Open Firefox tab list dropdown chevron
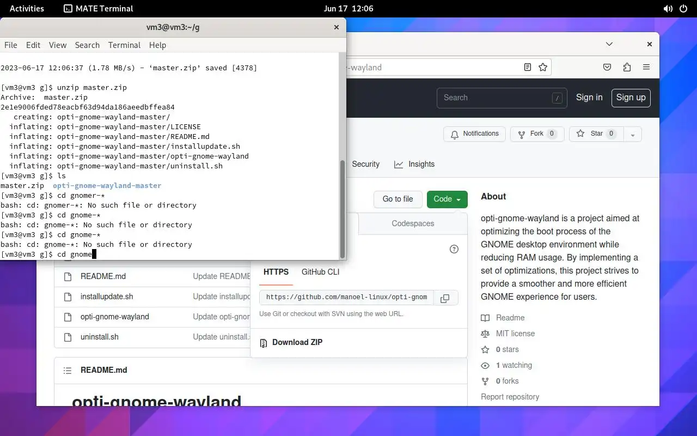 click(x=609, y=44)
